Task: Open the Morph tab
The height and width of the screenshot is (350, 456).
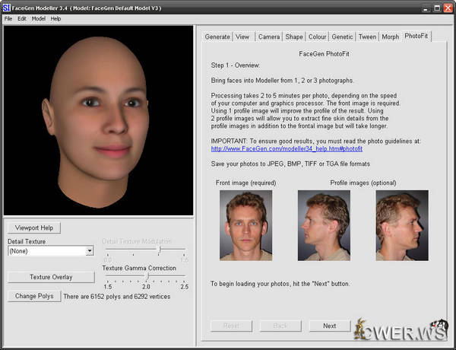Action: point(390,37)
